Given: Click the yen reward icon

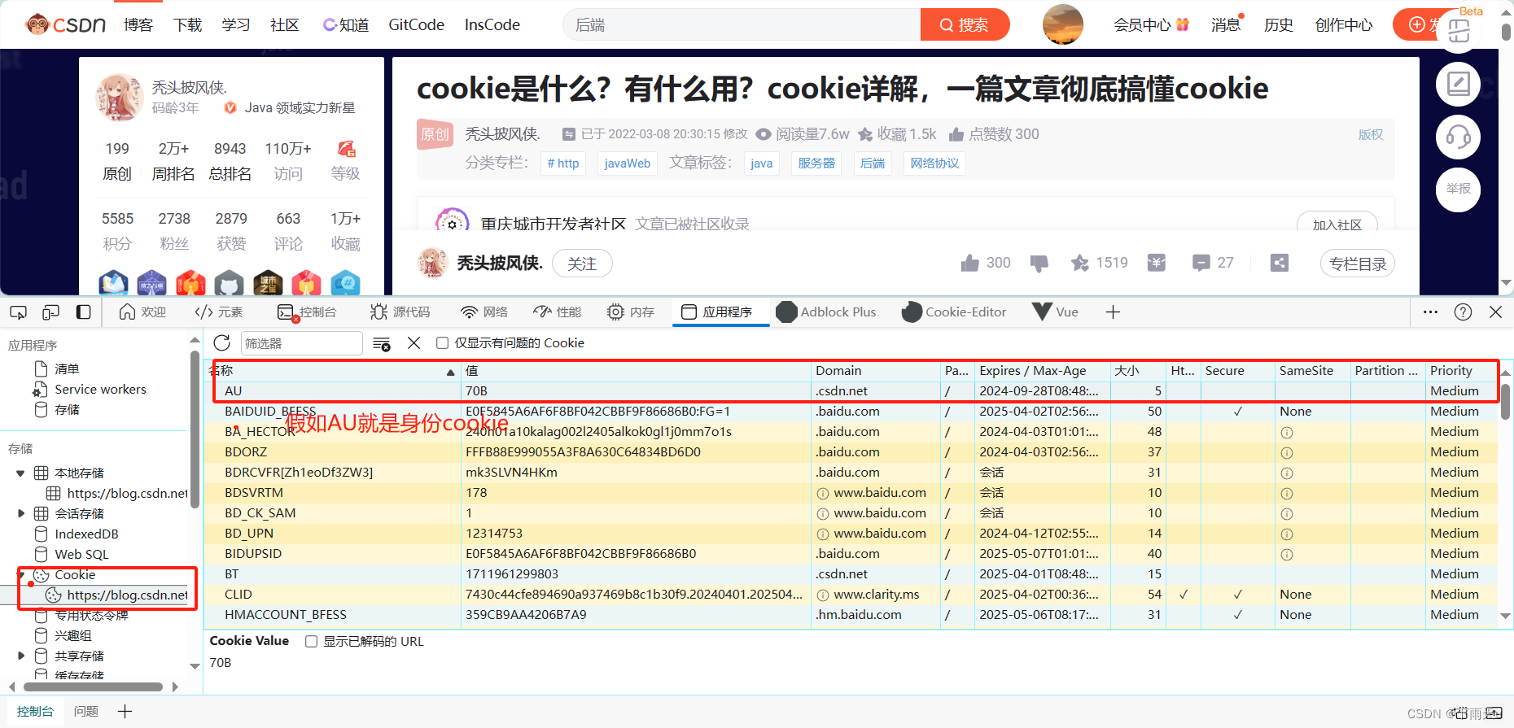Looking at the screenshot, I should click(x=1157, y=263).
